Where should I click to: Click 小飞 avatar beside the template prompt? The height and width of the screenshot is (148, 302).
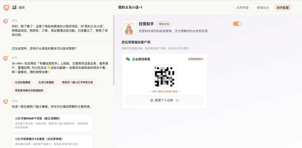coord(6,101)
